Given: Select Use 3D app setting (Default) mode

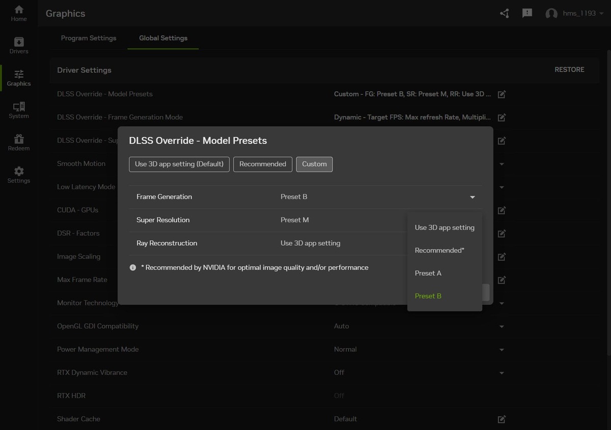Looking at the screenshot, I should (179, 164).
